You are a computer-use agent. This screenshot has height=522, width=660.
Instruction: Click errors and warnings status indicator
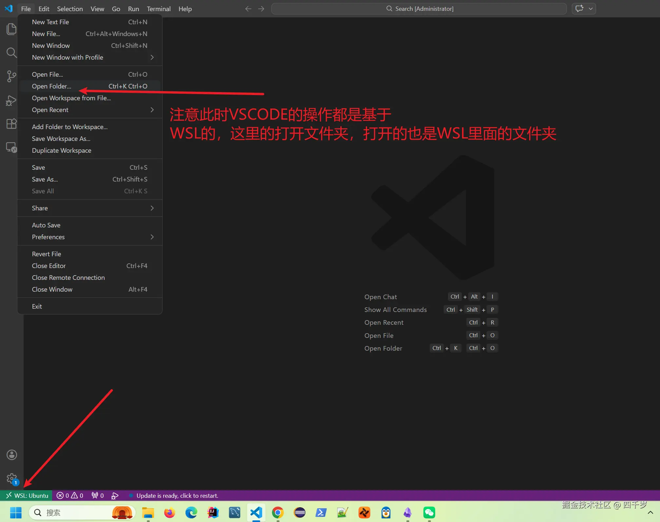(70, 495)
